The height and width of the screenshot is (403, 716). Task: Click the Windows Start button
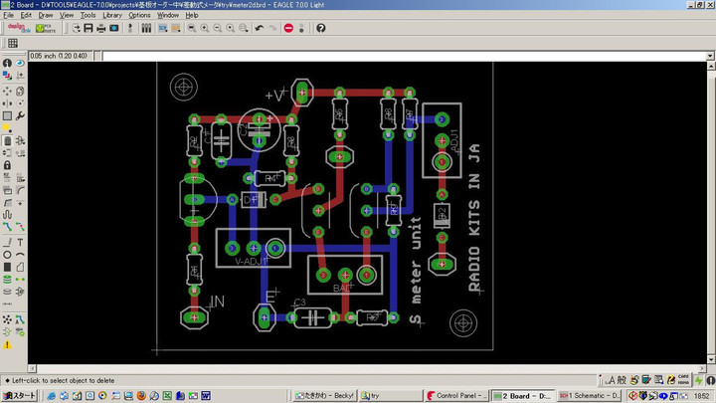click(x=18, y=395)
